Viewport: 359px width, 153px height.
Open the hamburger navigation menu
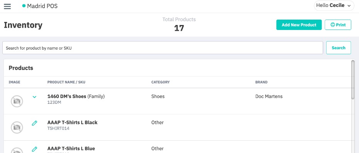point(7,6)
